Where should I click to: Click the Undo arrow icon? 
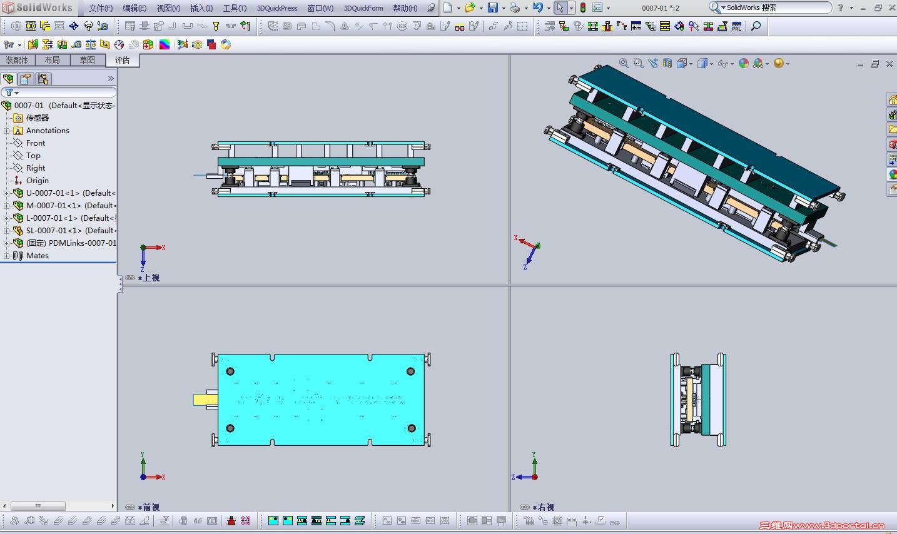coord(537,8)
